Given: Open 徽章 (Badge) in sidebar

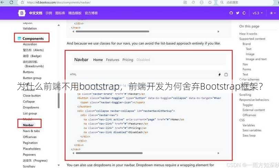Looking at the screenshot, I should pyautogui.click(x=32, y=56).
